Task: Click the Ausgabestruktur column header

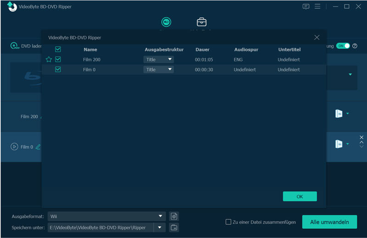Action: [x=164, y=50]
